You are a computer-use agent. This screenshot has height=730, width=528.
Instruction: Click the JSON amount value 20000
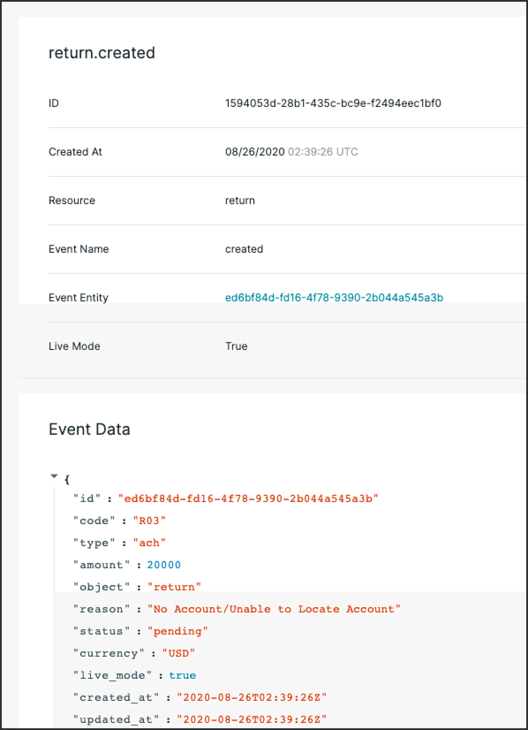(x=164, y=565)
